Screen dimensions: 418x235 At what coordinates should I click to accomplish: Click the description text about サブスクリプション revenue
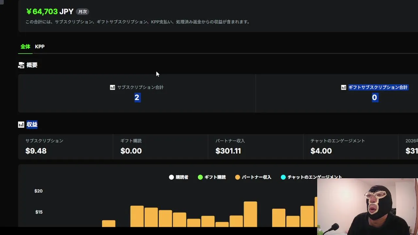point(138,22)
